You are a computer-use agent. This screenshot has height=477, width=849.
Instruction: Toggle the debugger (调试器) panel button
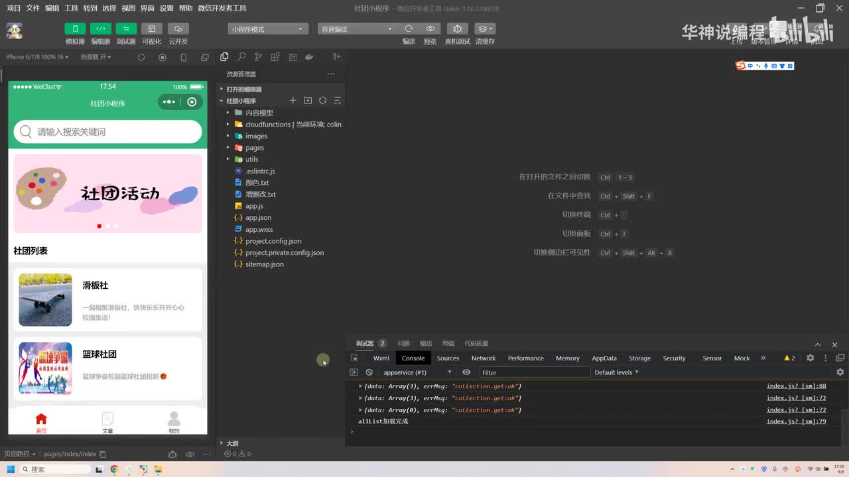pos(126,28)
